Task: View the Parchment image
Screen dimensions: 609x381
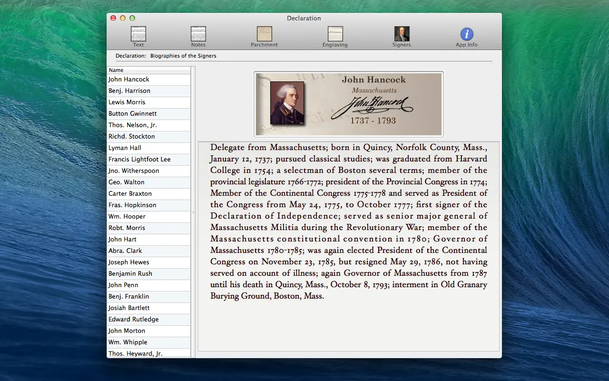Action: (x=264, y=36)
